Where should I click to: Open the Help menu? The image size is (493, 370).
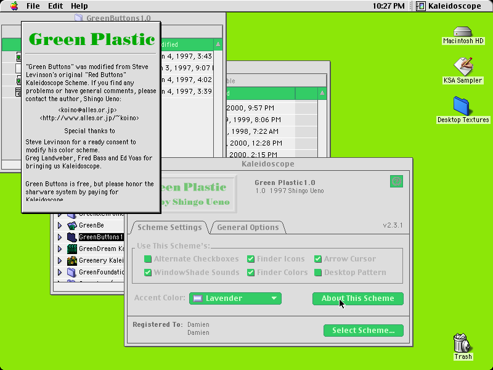point(79,6)
